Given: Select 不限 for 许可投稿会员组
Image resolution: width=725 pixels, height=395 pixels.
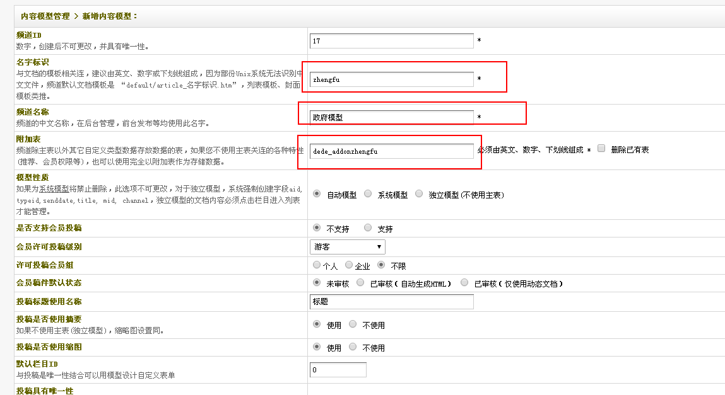Looking at the screenshot, I should 381,265.
